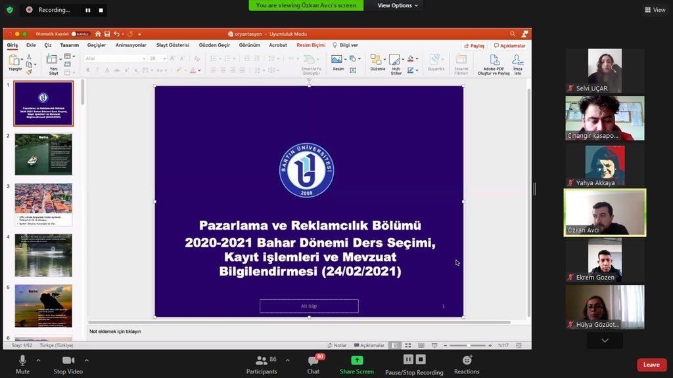673x378 pixels.
Task: Select slide 2 thumbnail in the panel
Action: [x=43, y=154]
